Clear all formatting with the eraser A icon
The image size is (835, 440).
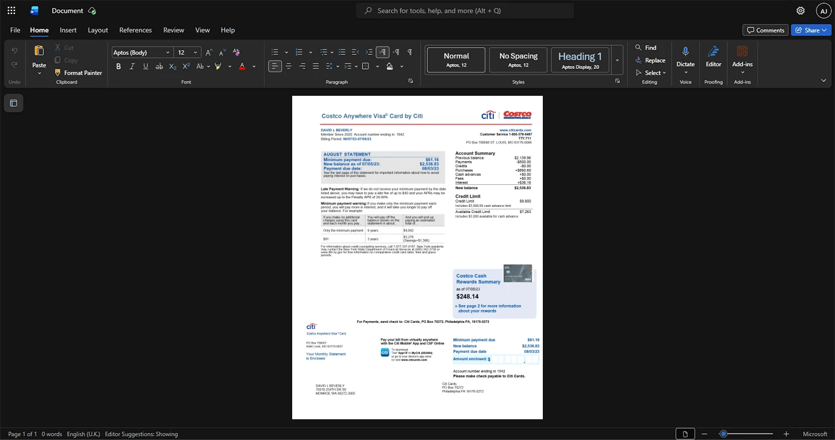[x=237, y=52]
